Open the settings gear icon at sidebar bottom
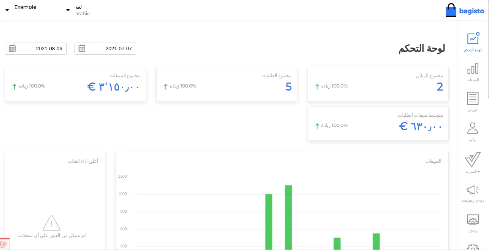489x250 pixels. 473,247
